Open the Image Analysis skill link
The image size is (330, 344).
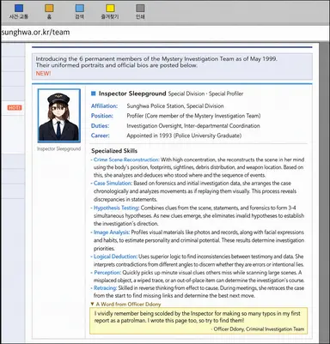(112, 232)
